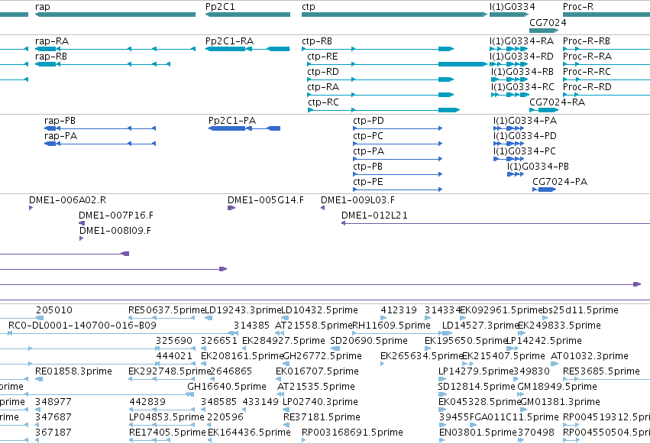The width and height of the screenshot is (650, 444).
Task: Click the SD20690.5prime EST label
Action: click(x=369, y=341)
